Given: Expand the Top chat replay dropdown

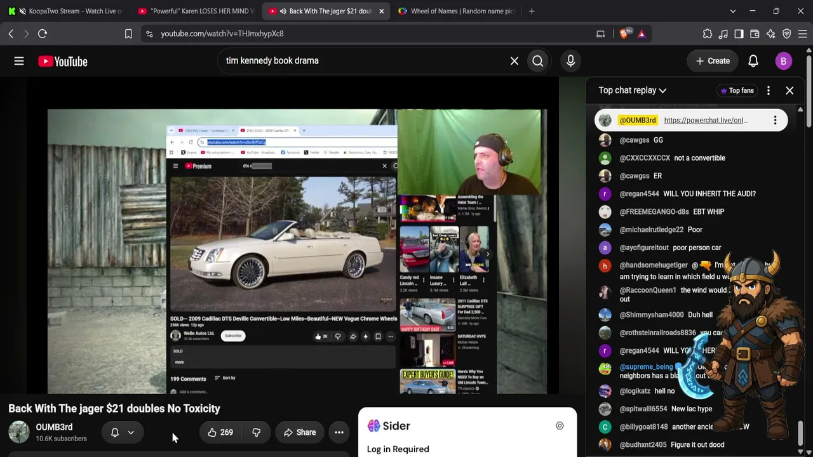Looking at the screenshot, I should (633, 91).
